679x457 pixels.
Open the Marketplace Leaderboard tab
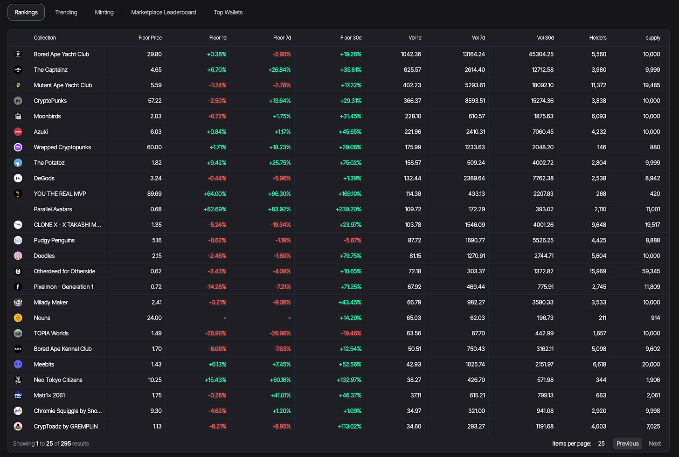click(x=164, y=12)
